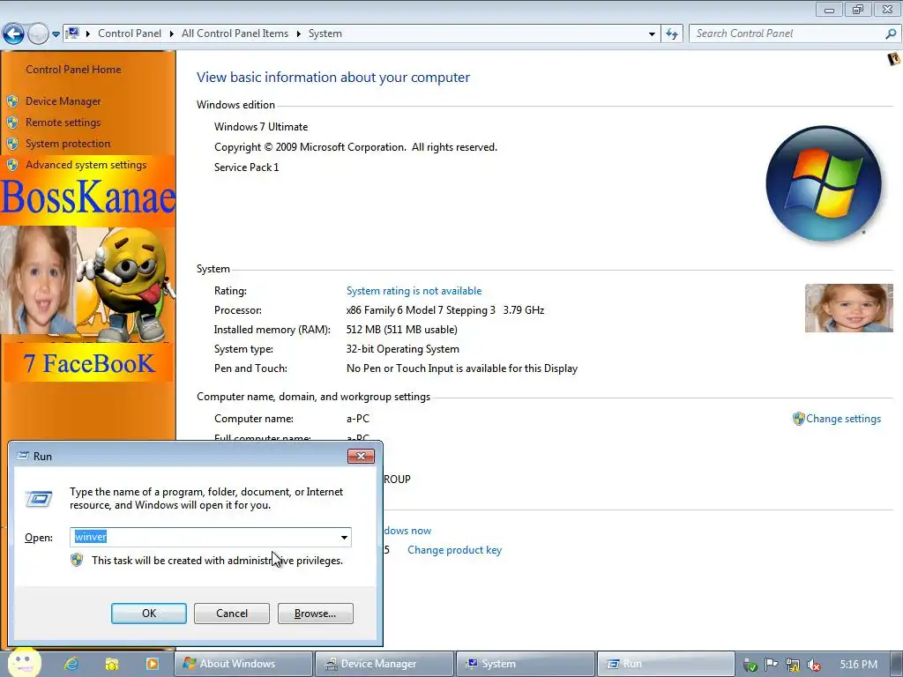The width and height of the screenshot is (903, 677).
Task: Open Windows Explorer folder icon on taskbar
Action: tap(112, 664)
